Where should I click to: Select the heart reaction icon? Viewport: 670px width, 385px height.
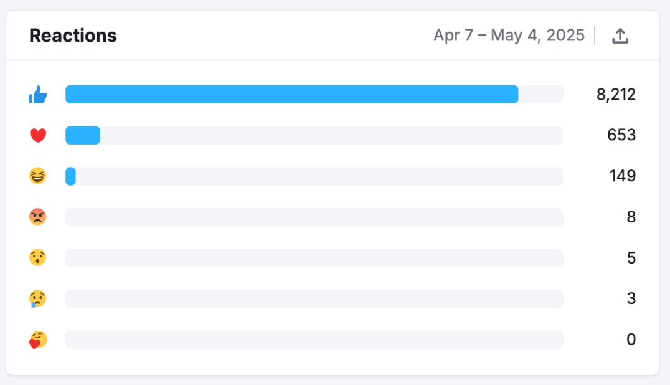pyautogui.click(x=39, y=135)
